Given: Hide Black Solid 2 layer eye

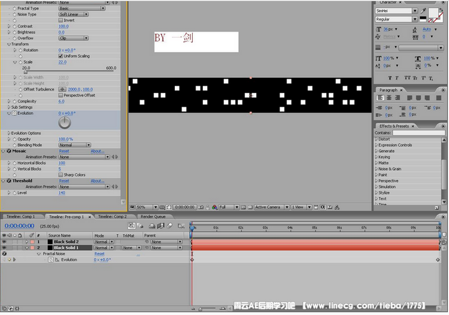Looking at the screenshot, I should [x=4, y=242].
